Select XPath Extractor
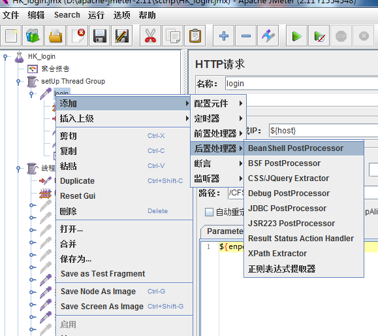Screen dimensions: 378x336 tap(304, 254)
